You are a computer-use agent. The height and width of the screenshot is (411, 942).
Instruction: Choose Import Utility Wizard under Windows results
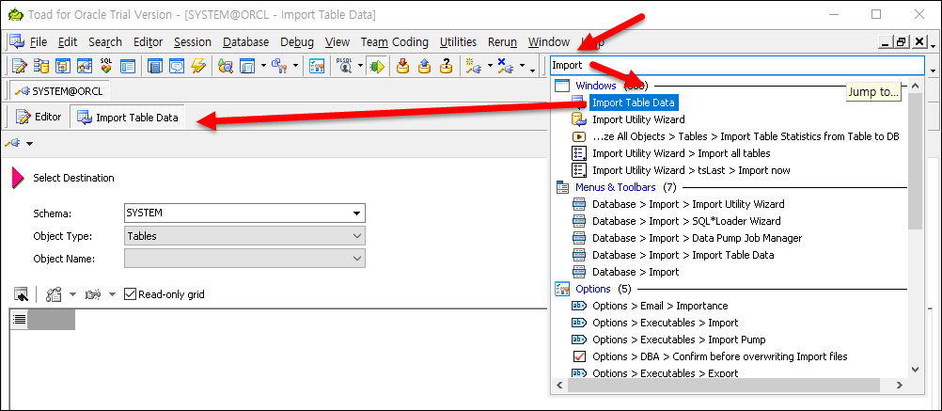point(638,119)
